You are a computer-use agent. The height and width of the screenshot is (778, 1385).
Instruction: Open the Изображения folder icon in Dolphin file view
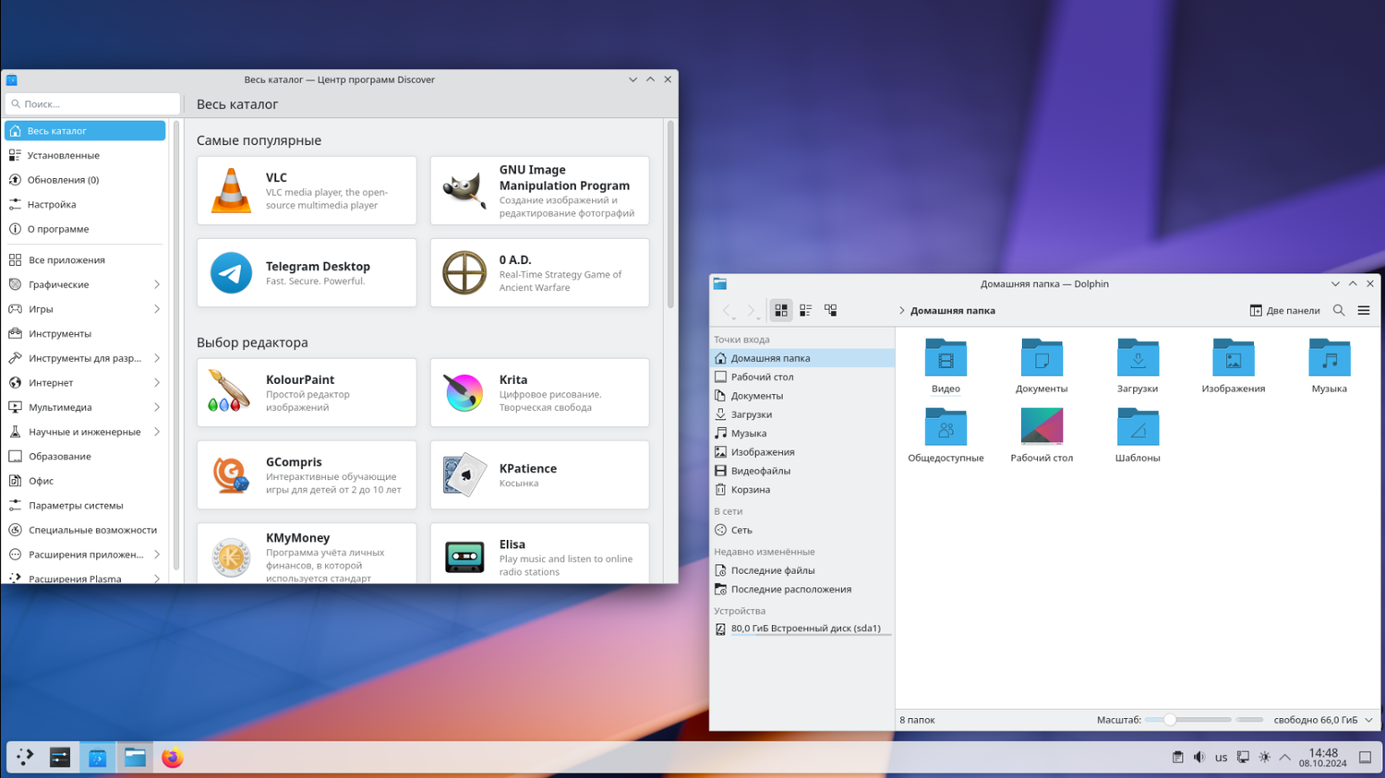pos(1234,358)
